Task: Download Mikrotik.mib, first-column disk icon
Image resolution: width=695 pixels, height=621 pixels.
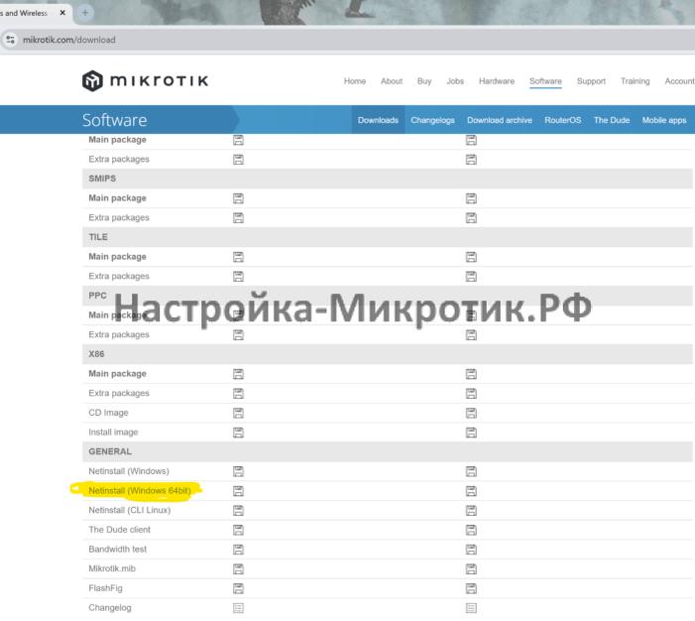Action: click(x=238, y=569)
